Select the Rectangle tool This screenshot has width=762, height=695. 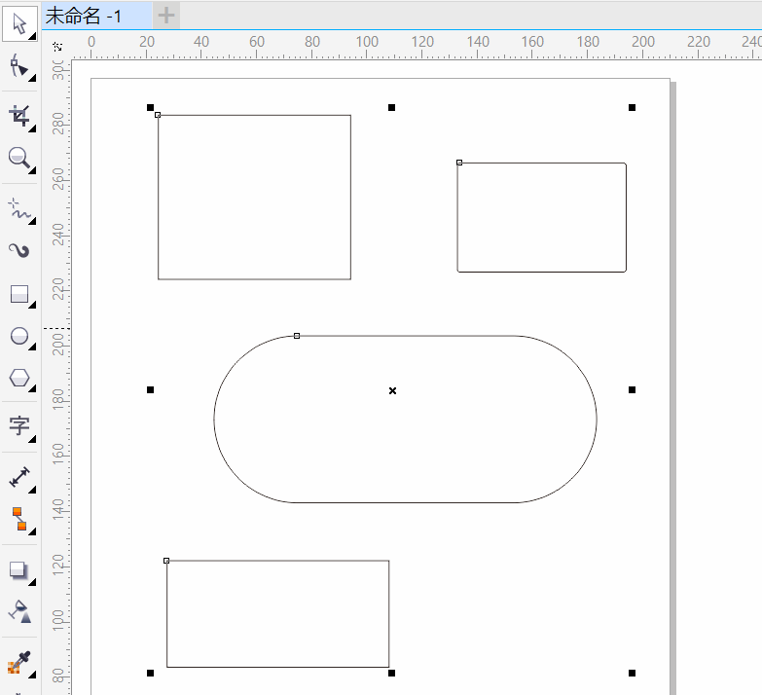[x=18, y=294]
